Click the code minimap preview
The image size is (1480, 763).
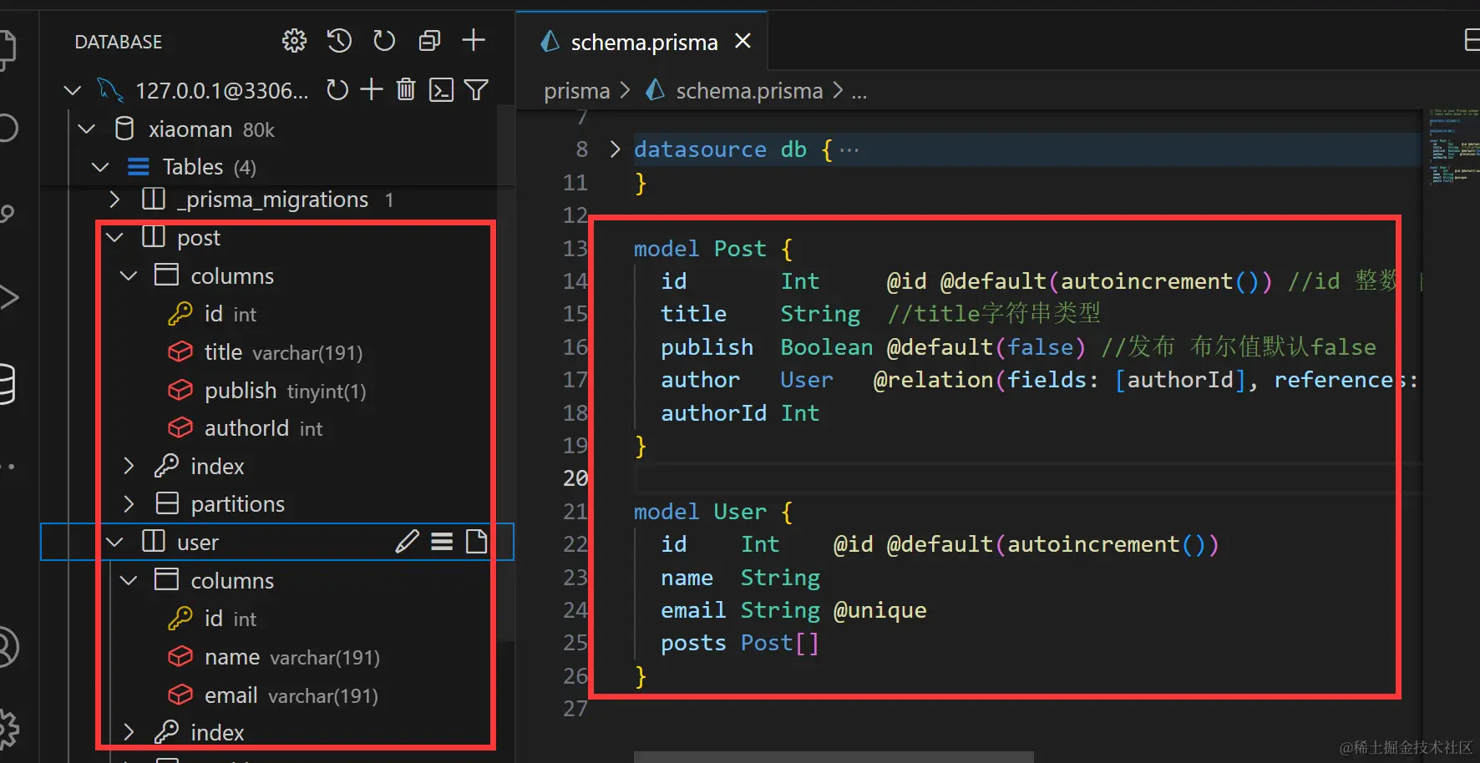pos(1452,146)
